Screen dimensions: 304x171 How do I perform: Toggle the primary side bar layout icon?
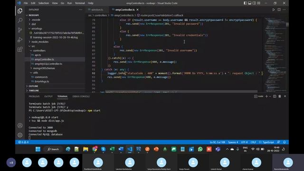click(245, 3)
